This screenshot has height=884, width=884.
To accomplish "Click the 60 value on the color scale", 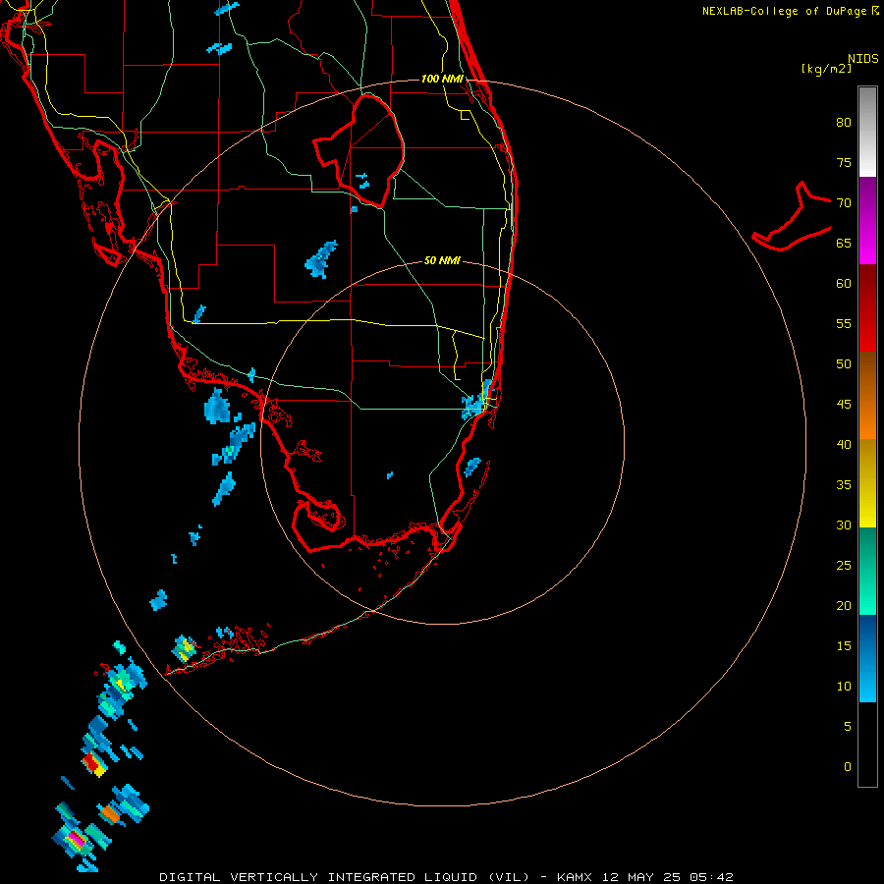I will (844, 284).
